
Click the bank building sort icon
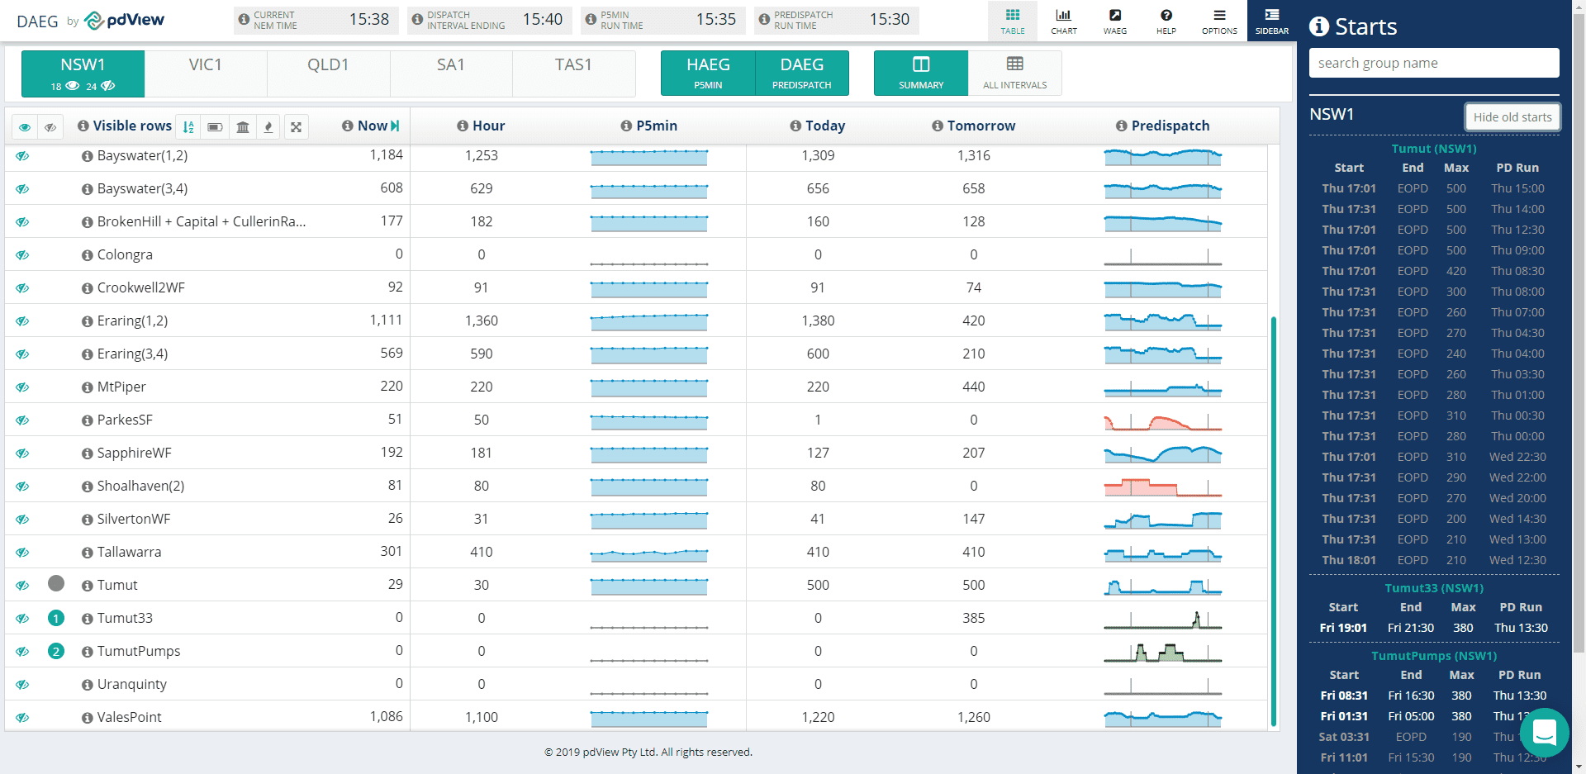[242, 126]
